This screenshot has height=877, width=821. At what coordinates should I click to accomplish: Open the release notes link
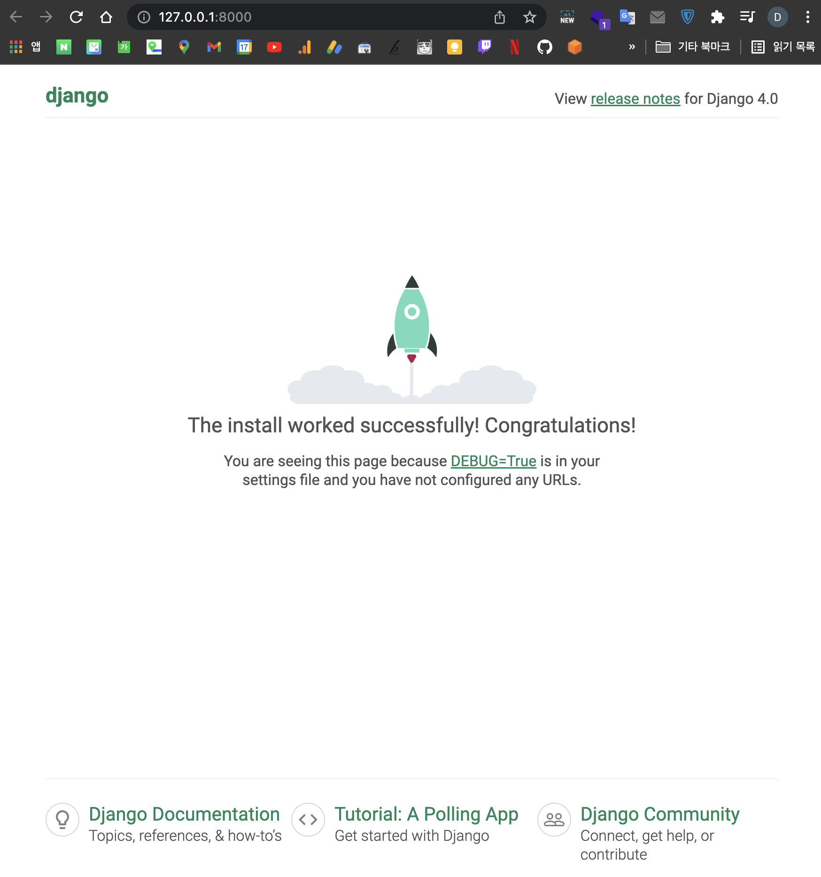[x=635, y=99]
